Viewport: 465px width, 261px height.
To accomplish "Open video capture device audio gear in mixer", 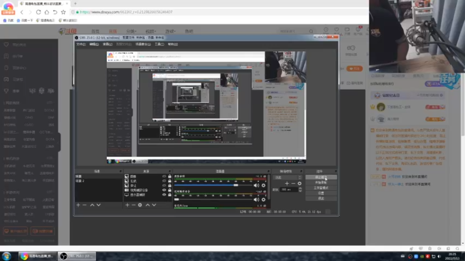I will point(263,200).
